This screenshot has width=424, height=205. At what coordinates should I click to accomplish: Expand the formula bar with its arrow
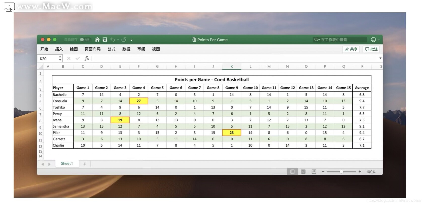pyautogui.click(x=380, y=58)
